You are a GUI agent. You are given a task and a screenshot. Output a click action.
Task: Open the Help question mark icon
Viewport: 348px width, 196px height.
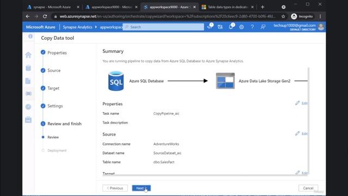252,27
